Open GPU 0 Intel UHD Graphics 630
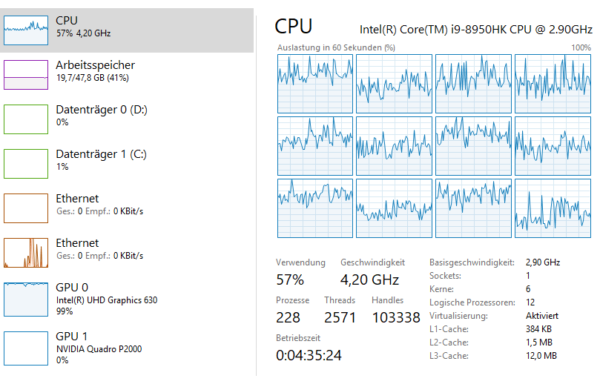The height and width of the screenshot is (387, 600). pyautogui.click(x=26, y=297)
